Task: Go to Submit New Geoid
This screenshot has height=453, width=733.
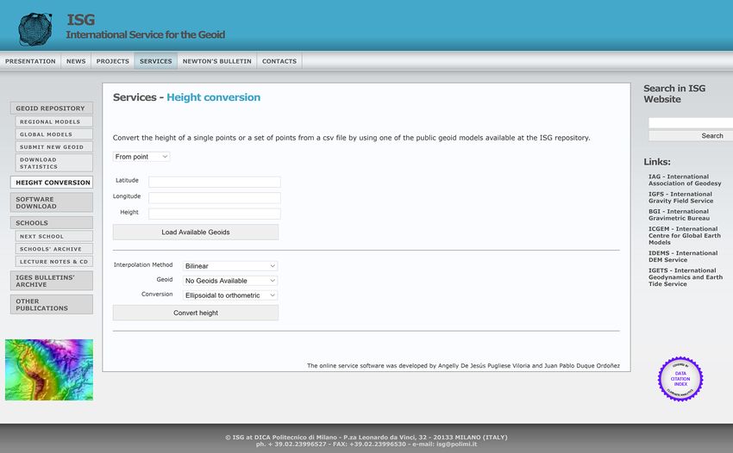Action: [54, 146]
